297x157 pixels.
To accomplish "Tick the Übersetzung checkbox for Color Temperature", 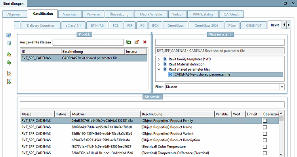I will click(x=265, y=147).
